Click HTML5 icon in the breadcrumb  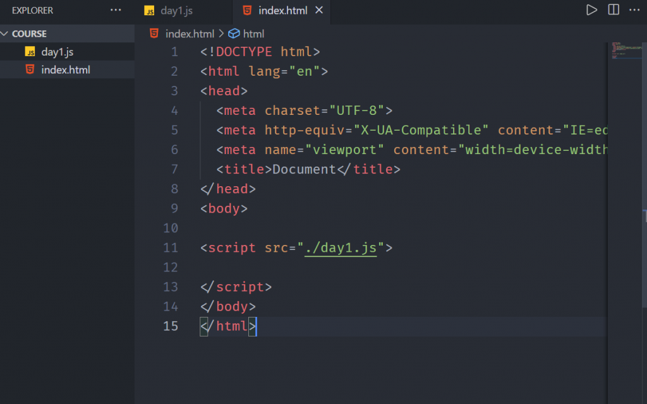[x=154, y=33]
